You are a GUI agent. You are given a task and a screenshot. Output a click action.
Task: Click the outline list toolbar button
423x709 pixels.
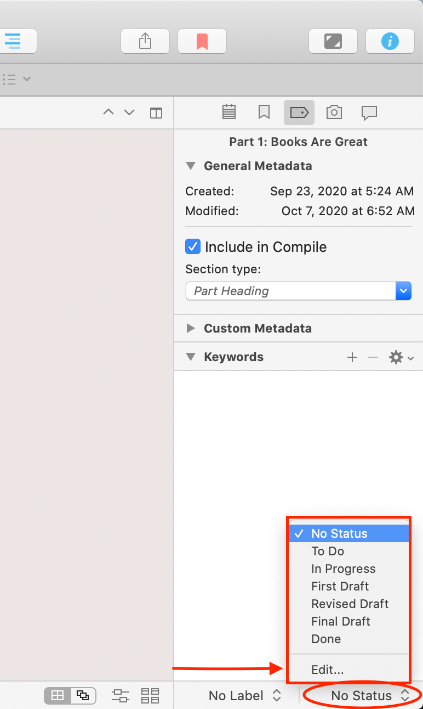coord(12,41)
